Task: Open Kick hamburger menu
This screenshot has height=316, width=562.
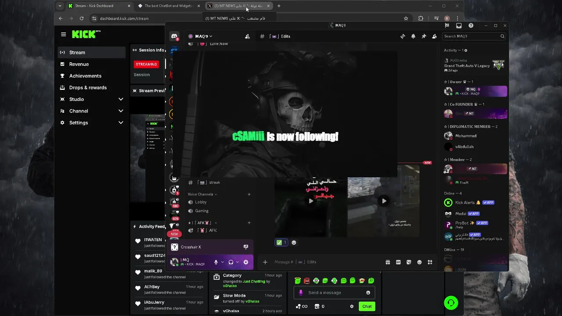Action: tap(64, 34)
